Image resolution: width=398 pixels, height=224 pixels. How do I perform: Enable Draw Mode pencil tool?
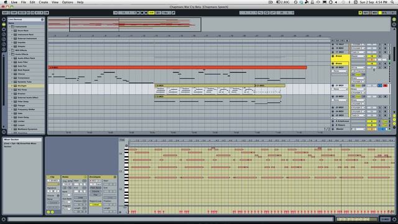[174, 12]
